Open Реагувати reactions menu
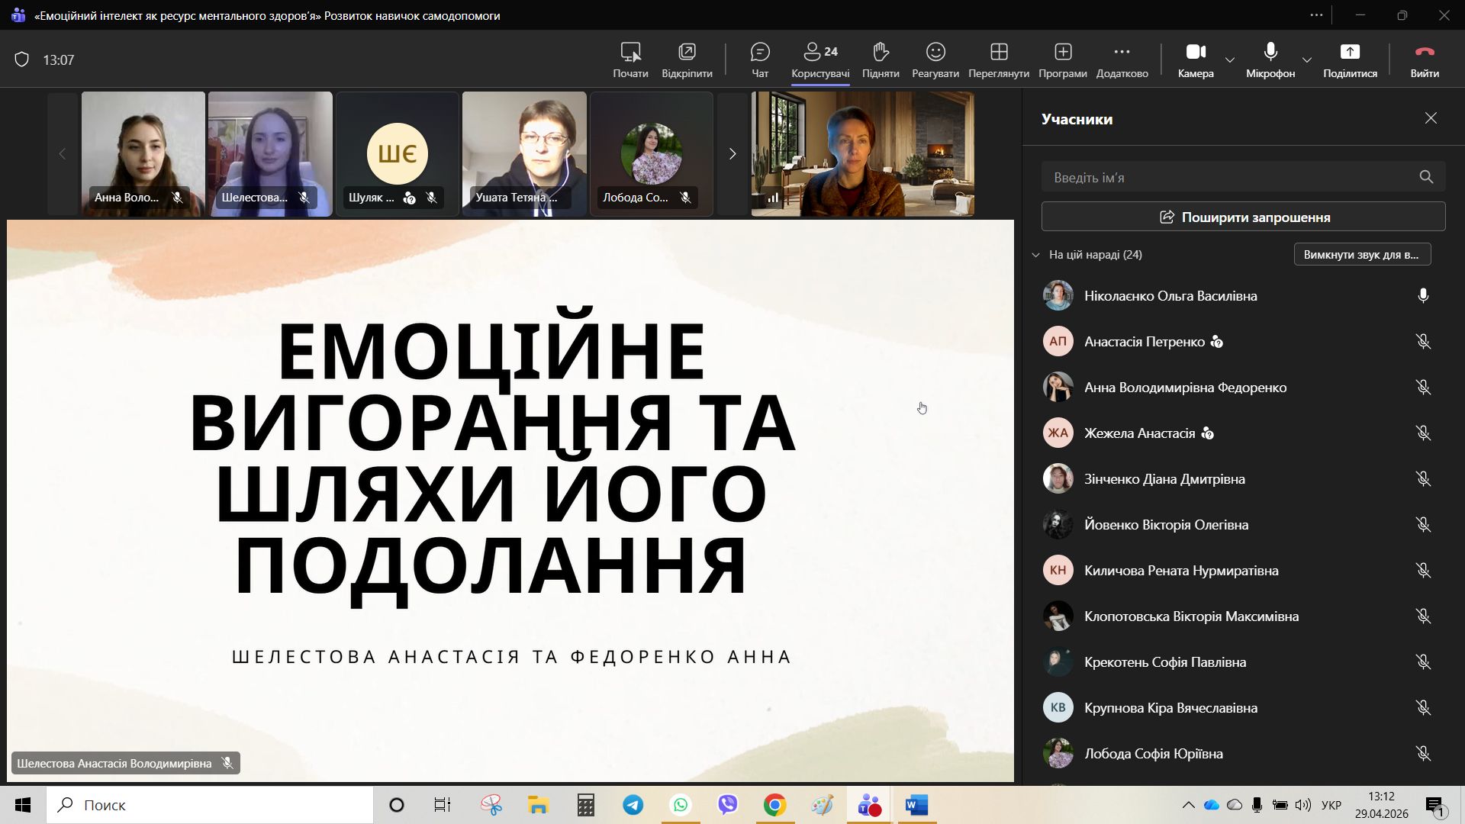This screenshot has height=824, width=1465. 935,60
